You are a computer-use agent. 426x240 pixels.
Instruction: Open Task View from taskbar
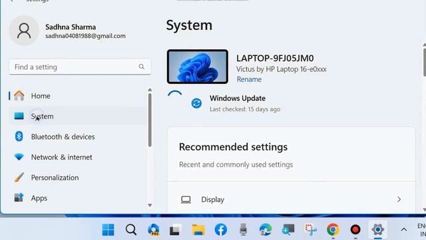tap(176, 229)
